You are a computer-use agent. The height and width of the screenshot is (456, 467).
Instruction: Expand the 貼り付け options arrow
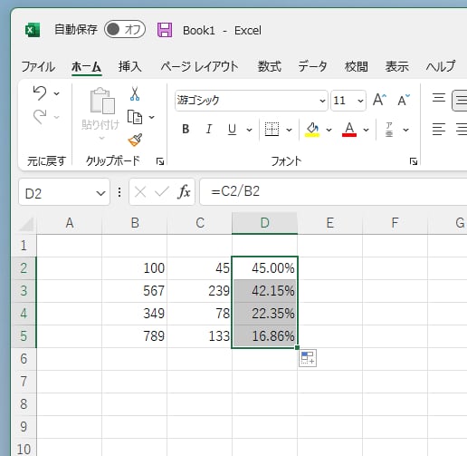click(101, 138)
